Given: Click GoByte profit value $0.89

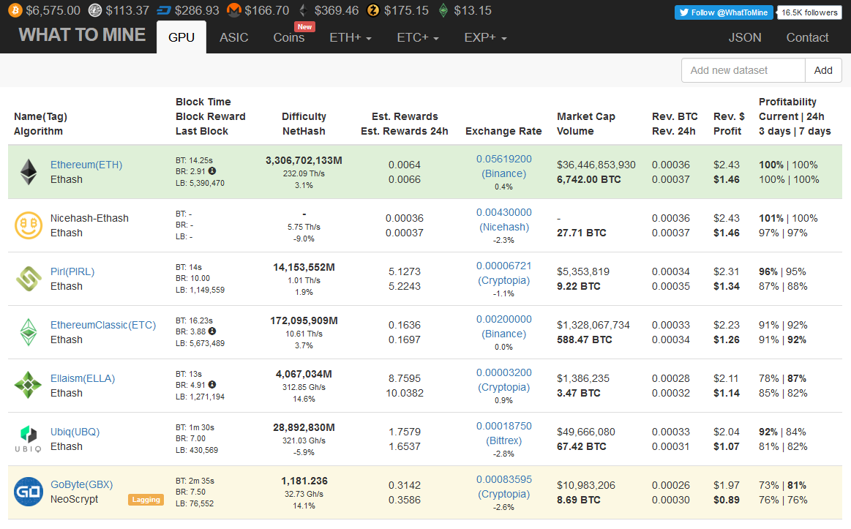Looking at the screenshot, I should 726,500.
